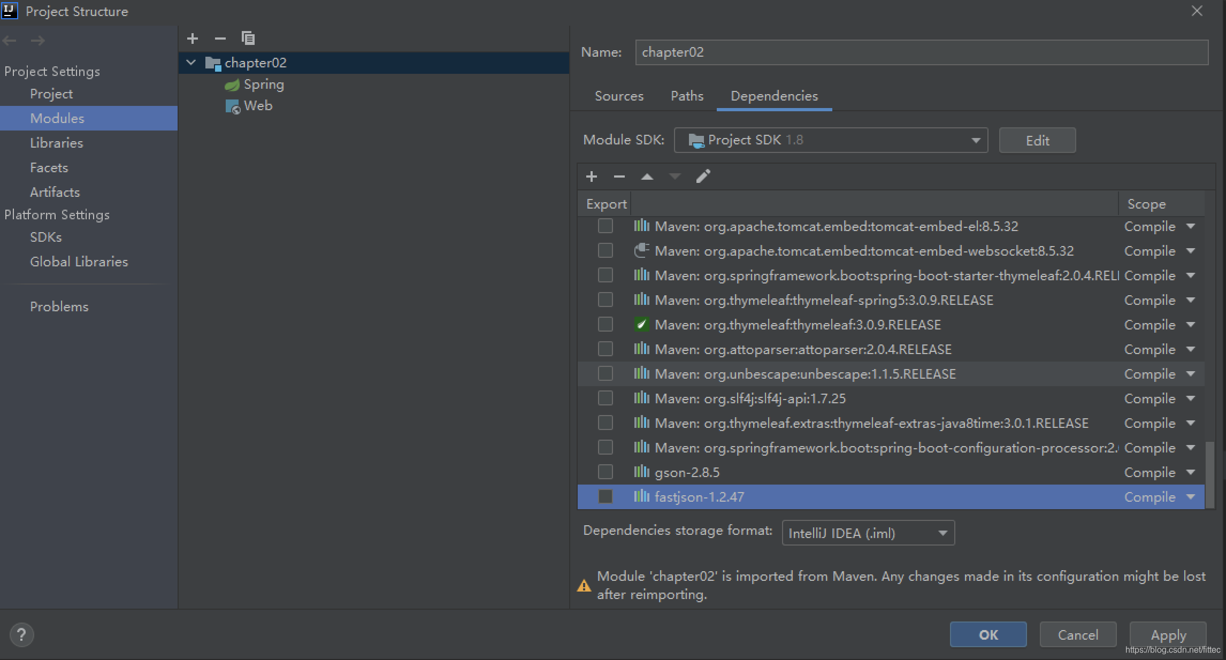Edit the dependency with the pencil icon
1226x660 pixels.
pos(703,176)
